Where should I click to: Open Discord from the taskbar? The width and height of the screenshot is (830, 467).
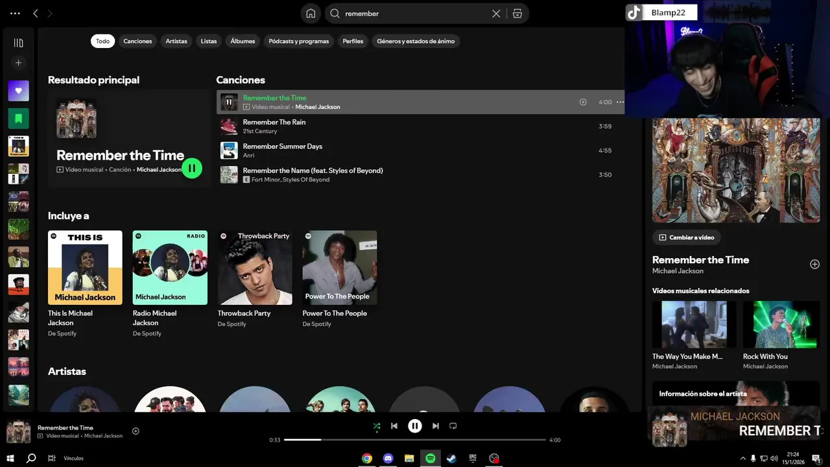388,458
